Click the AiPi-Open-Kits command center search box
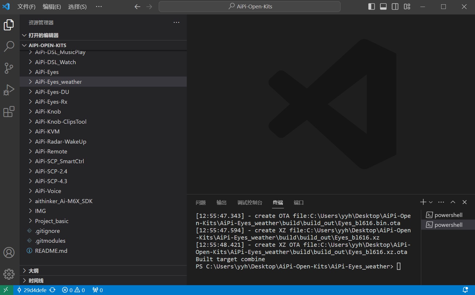Viewport: 475px width, 295px height. pos(249,6)
